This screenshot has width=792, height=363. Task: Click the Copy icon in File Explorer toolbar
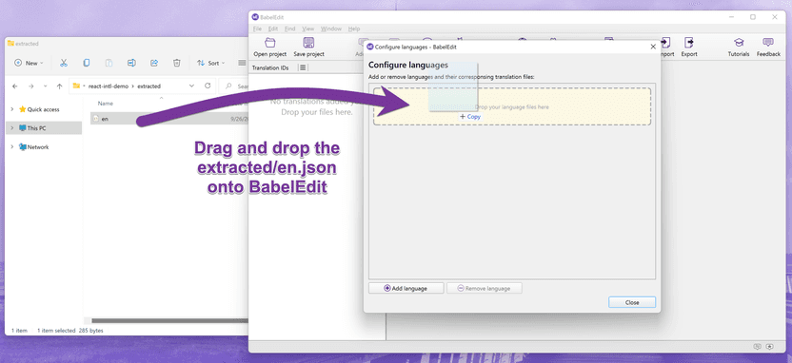(x=87, y=63)
